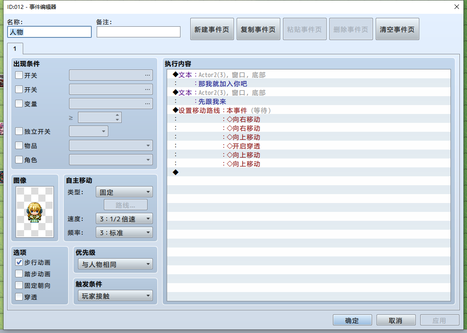This screenshot has width=467, height=333.
Task: Open the 触发条件 dropdown
Action: tap(115, 296)
